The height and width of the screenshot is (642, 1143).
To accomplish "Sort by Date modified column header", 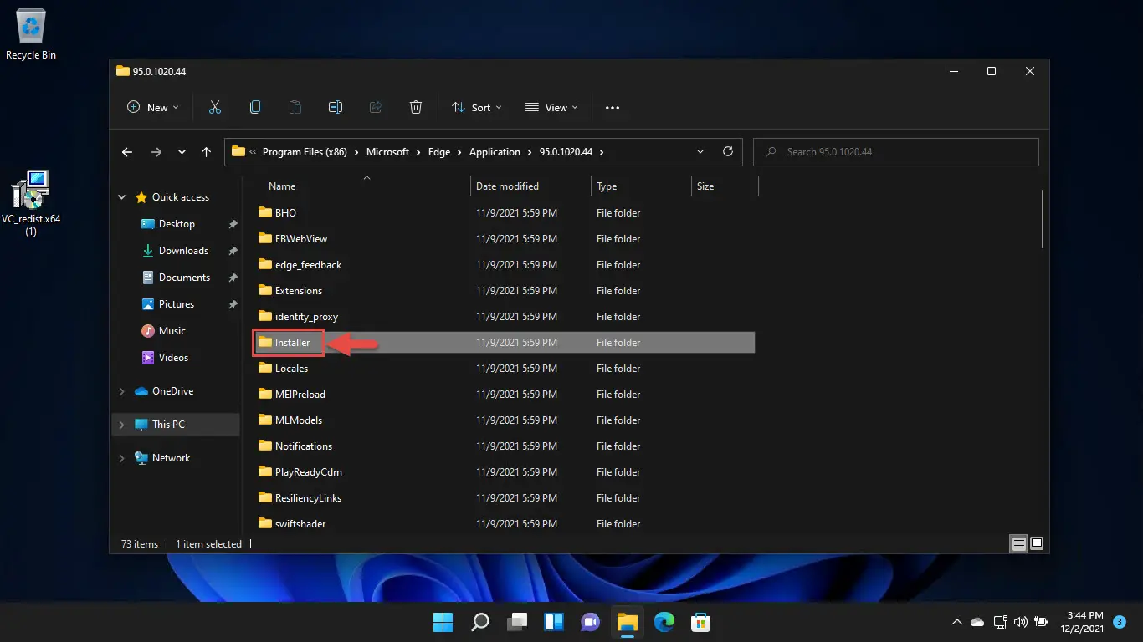I will click(507, 186).
